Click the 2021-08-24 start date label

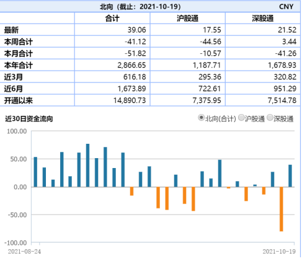tap(24, 252)
